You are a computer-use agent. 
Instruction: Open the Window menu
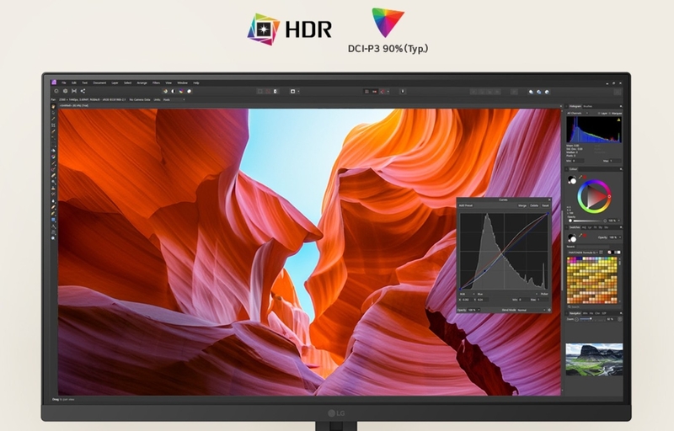(x=182, y=82)
